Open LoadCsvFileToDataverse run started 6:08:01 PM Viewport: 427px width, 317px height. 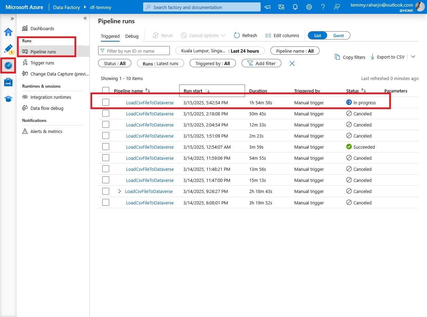click(150, 203)
